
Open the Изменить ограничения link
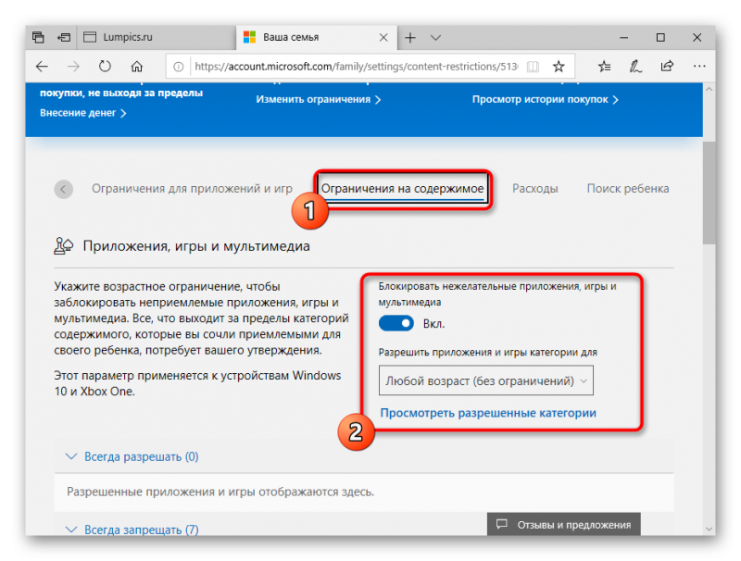click(x=318, y=100)
